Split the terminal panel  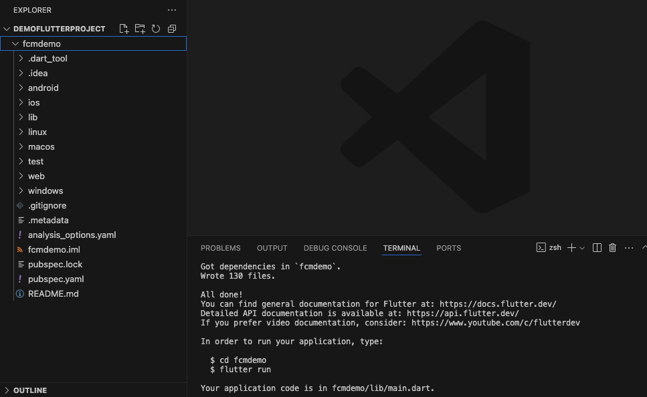[597, 248]
